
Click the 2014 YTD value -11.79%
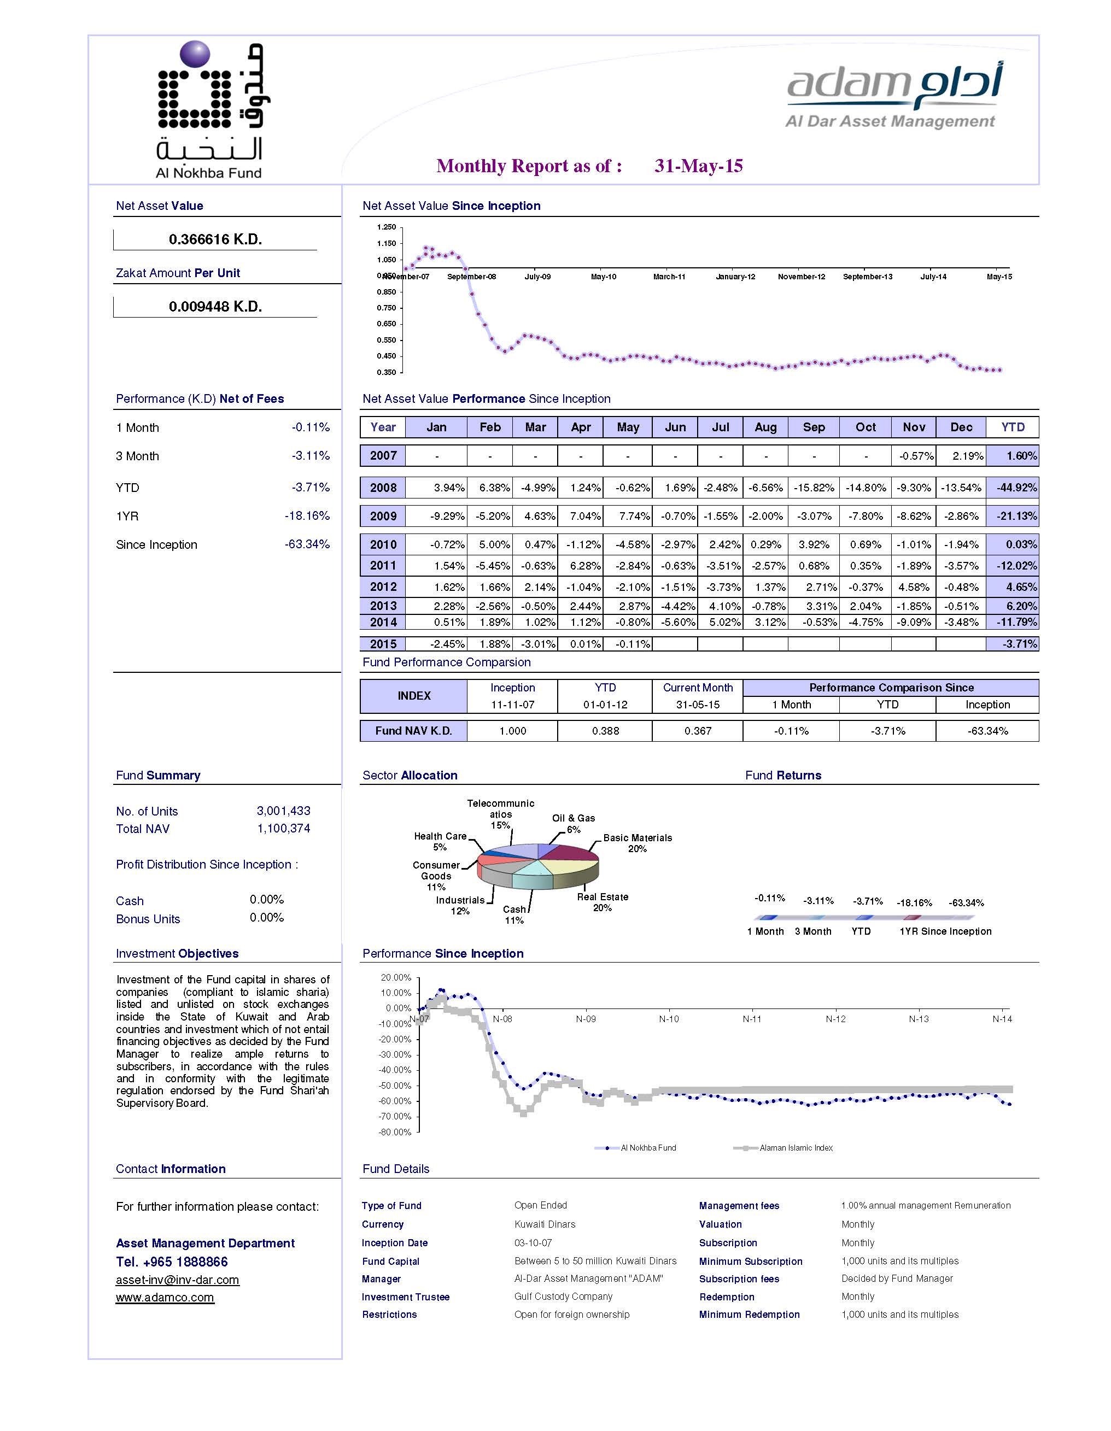click(1013, 622)
